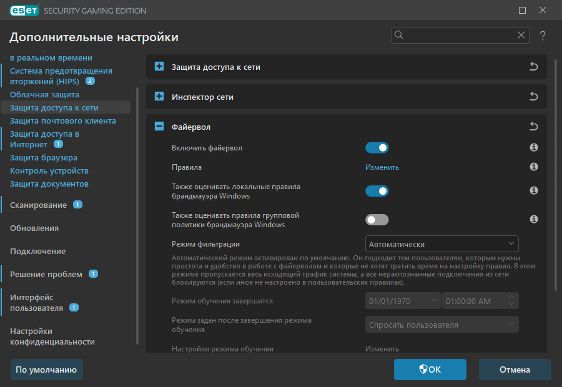
Task: Click the OK button
Action: [430, 370]
